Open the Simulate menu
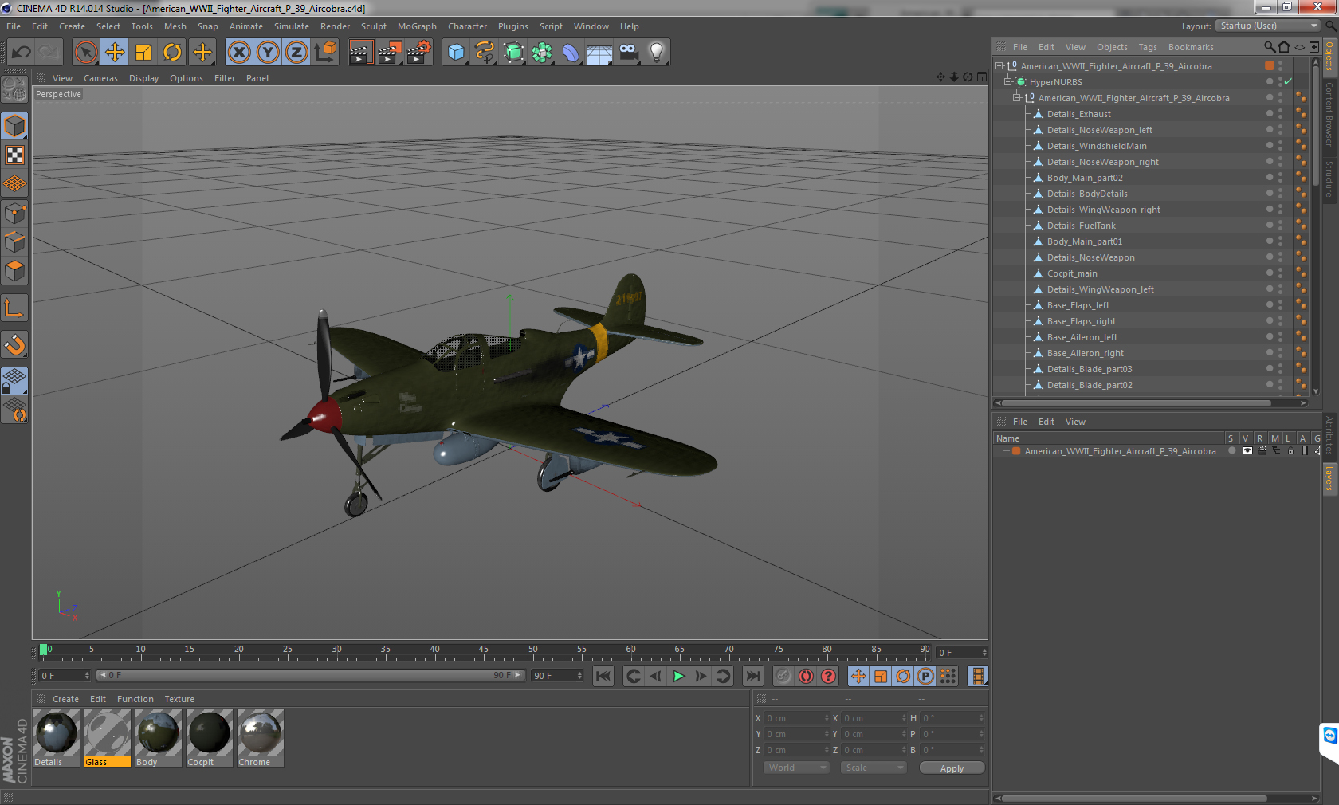This screenshot has width=1339, height=805. tap(292, 26)
